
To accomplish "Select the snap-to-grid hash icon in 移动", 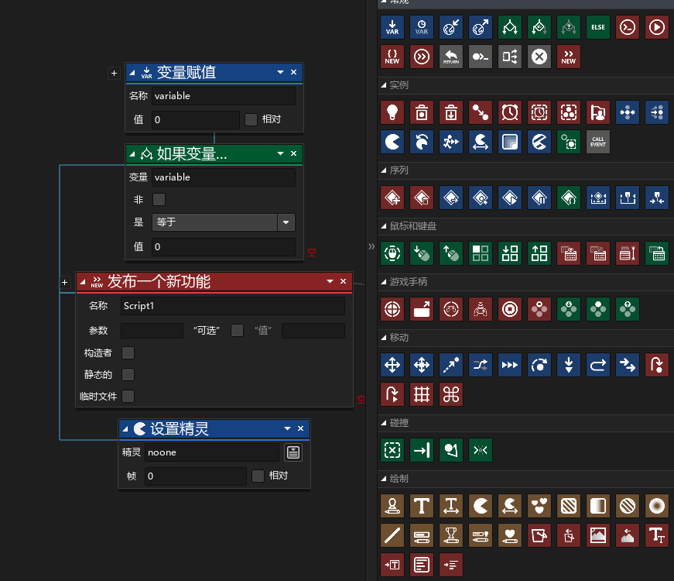I will point(422,394).
